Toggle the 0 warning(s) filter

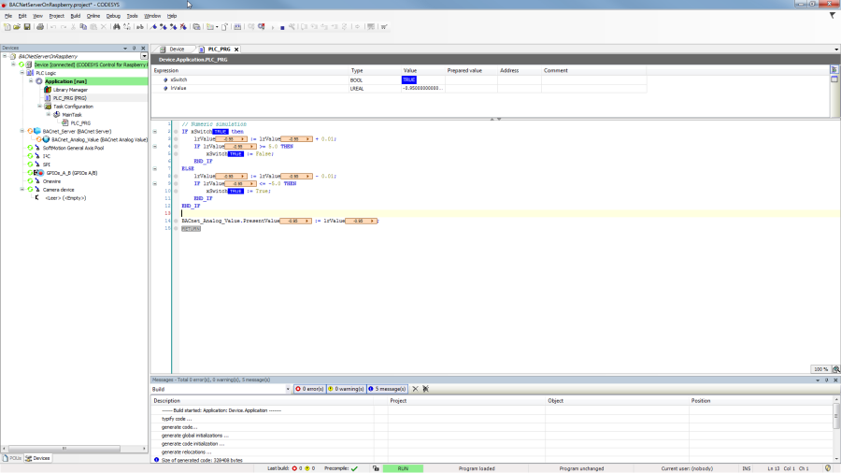[x=345, y=389]
